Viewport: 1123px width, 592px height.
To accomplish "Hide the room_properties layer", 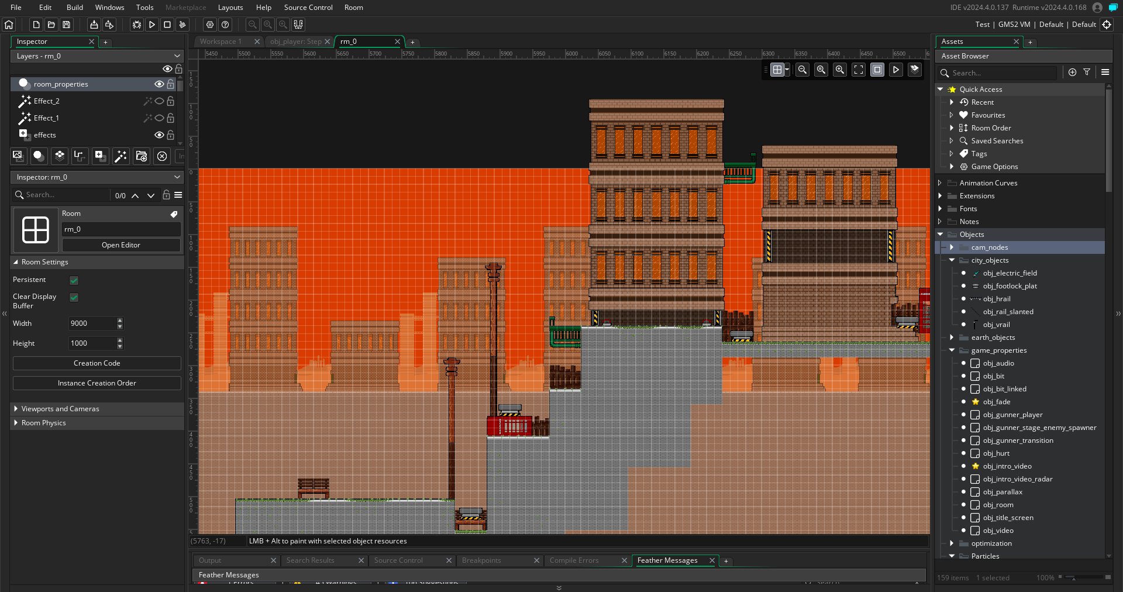I will pos(159,84).
